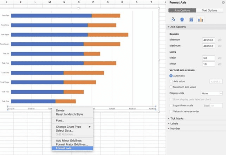Viewport: 226px width, 155px height.
Task: Expand the Labels section
Action: [x=174, y=123]
